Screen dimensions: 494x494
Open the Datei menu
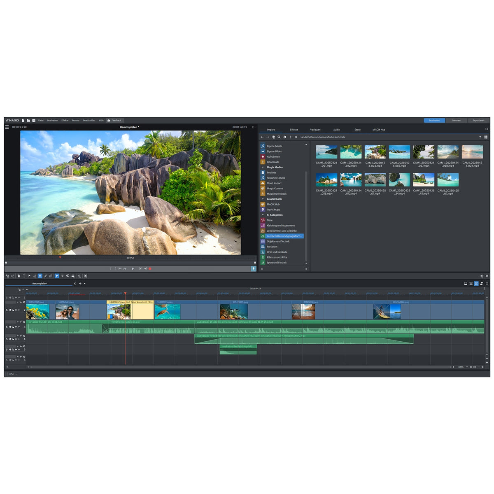coord(41,121)
